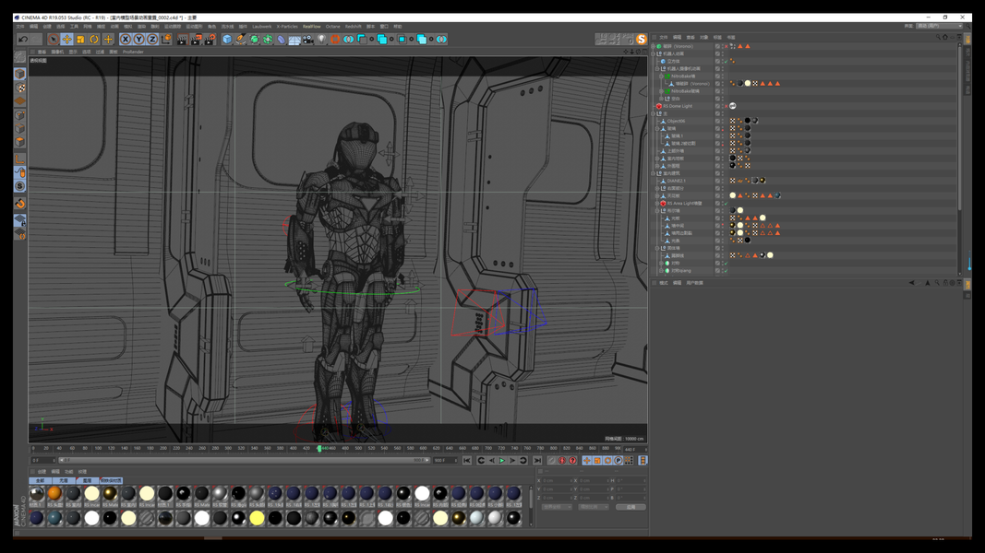The width and height of the screenshot is (985, 553).
Task: Click the Undo arrow icon
Action: tap(24, 40)
